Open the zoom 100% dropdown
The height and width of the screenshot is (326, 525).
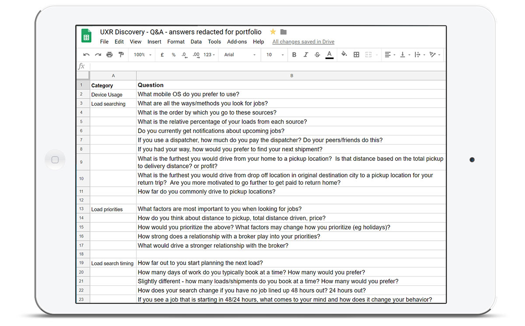click(x=143, y=55)
